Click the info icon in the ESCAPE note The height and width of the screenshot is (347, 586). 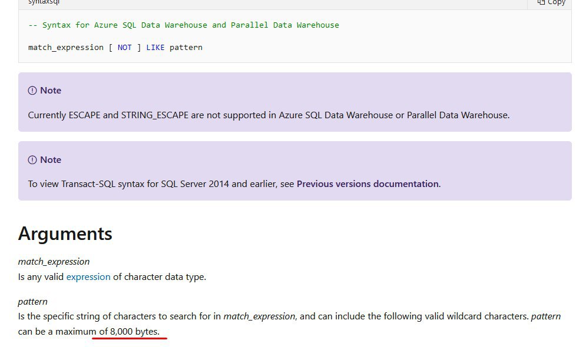(x=32, y=91)
